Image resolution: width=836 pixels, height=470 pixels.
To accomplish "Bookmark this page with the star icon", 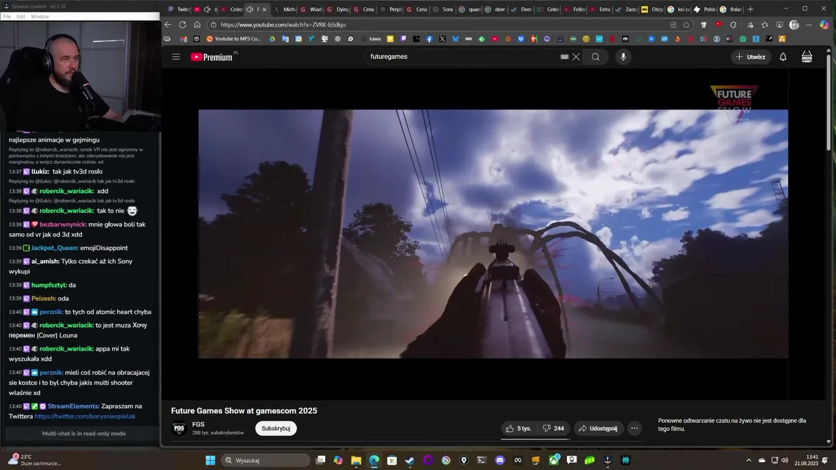I will point(686,25).
